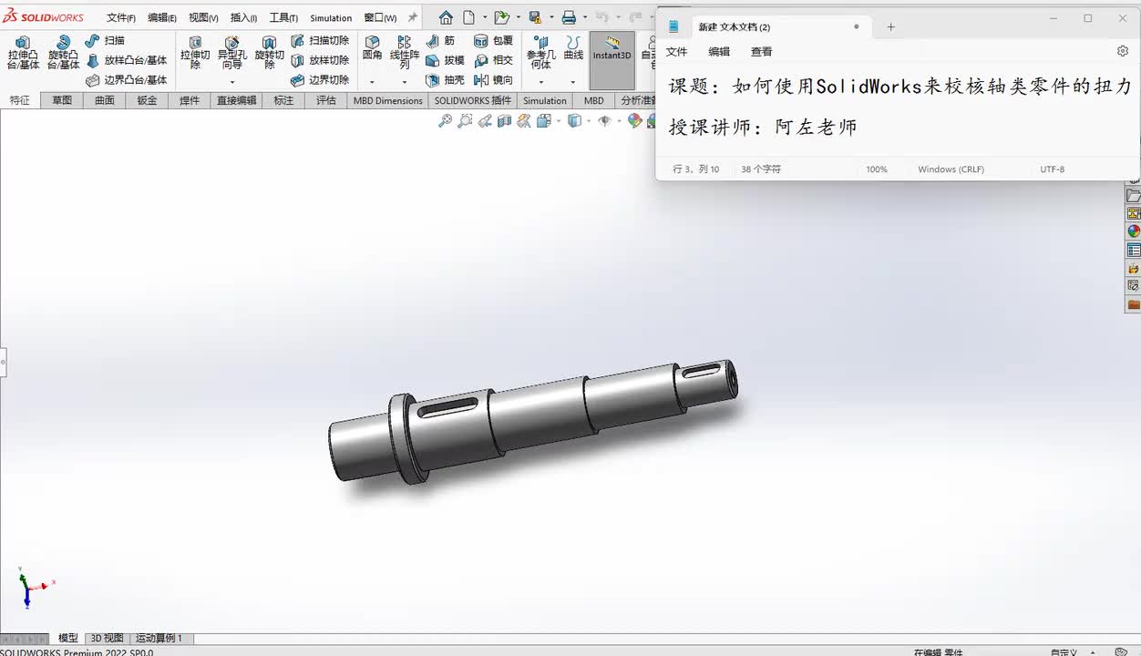Create a new document with the blank page icon
Screen dimensions: 1141x656
468,17
